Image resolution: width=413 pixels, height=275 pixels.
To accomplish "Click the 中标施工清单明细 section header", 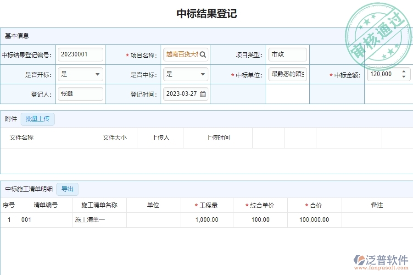I will (x=28, y=189).
